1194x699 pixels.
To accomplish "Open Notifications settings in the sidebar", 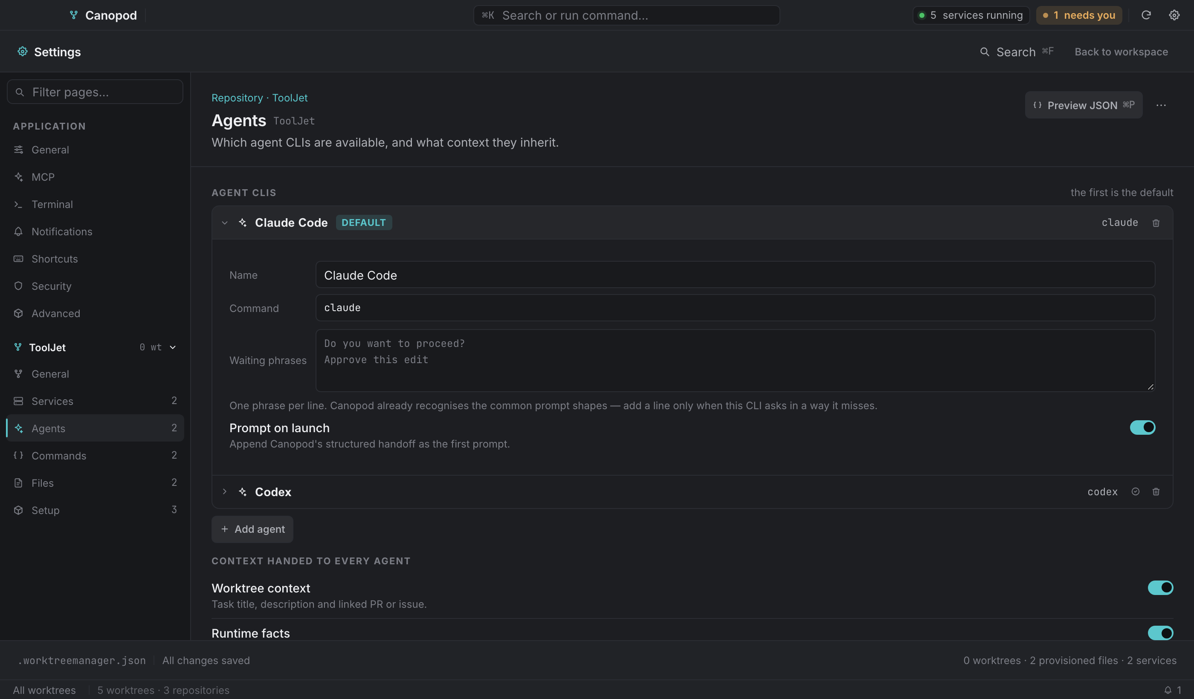I will click(x=95, y=231).
